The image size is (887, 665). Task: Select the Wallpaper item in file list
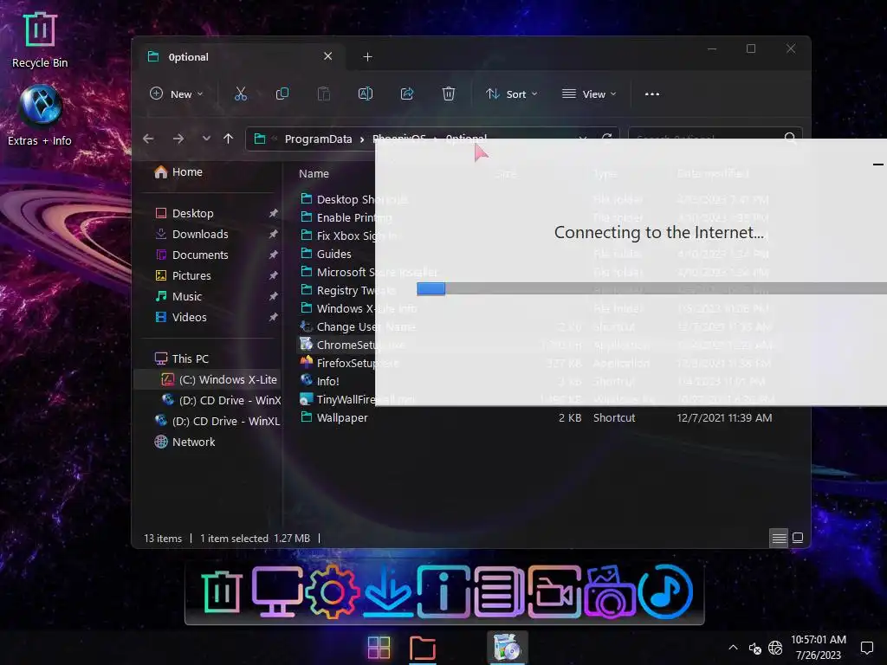point(342,417)
